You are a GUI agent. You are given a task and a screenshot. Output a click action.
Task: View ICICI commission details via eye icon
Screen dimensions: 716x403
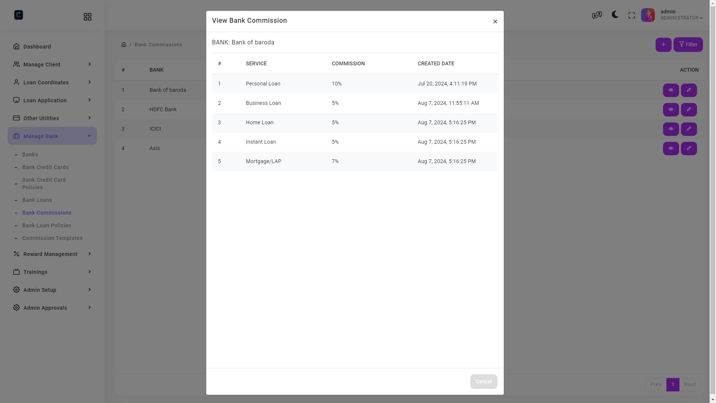point(671,129)
